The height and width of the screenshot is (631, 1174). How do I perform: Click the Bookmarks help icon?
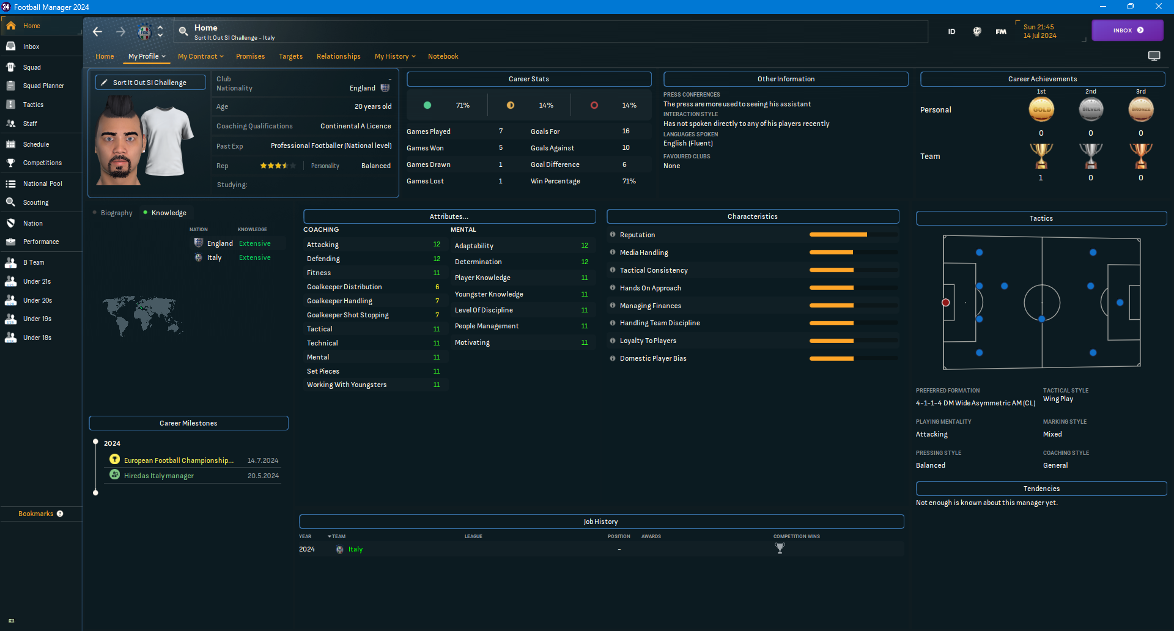coord(60,514)
